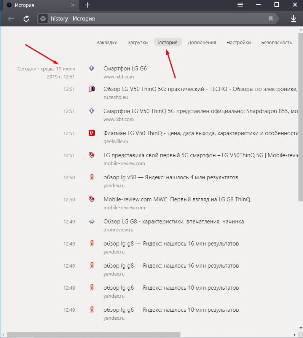Viewport: 303px width, 338px height.
Task: Open Mobile-review.com MWC LG G8 ThinQ entry
Action: pyautogui.click(x=177, y=199)
